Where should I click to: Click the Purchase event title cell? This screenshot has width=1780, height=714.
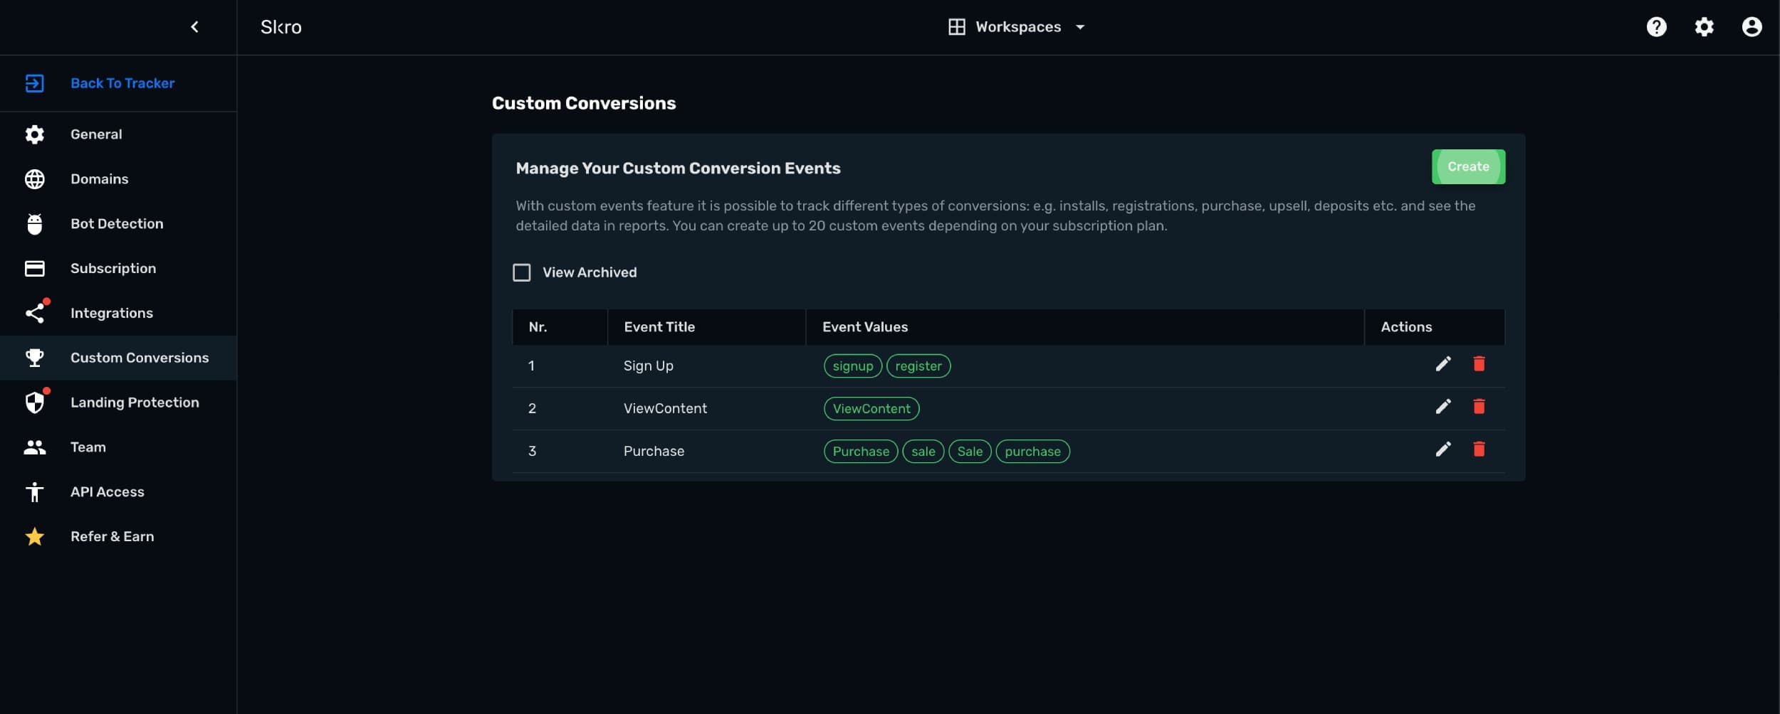[x=654, y=452]
